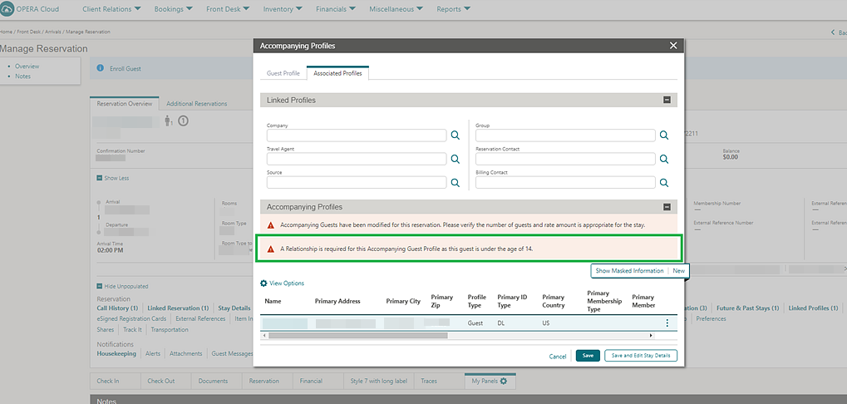This screenshot has height=404, width=847.
Task: Search for a Source profile
Action: (x=456, y=183)
